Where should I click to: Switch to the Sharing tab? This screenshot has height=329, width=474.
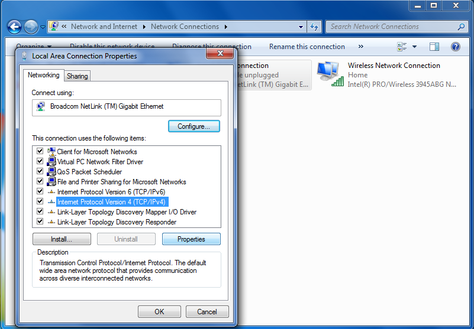pos(78,76)
